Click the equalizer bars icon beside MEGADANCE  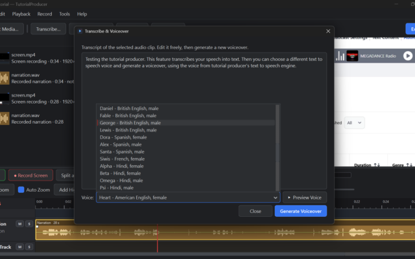pyautogui.click(x=340, y=56)
